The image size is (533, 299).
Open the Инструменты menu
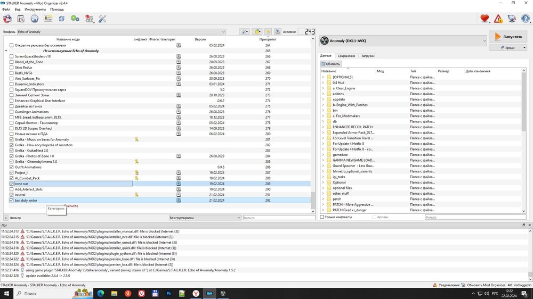click(x=35, y=10)
